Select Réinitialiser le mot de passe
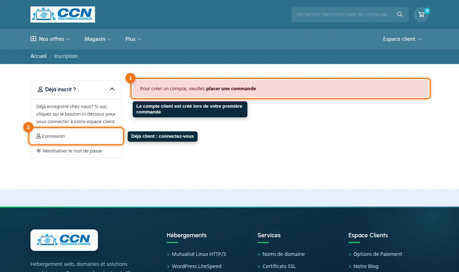 tap(76, 151)
